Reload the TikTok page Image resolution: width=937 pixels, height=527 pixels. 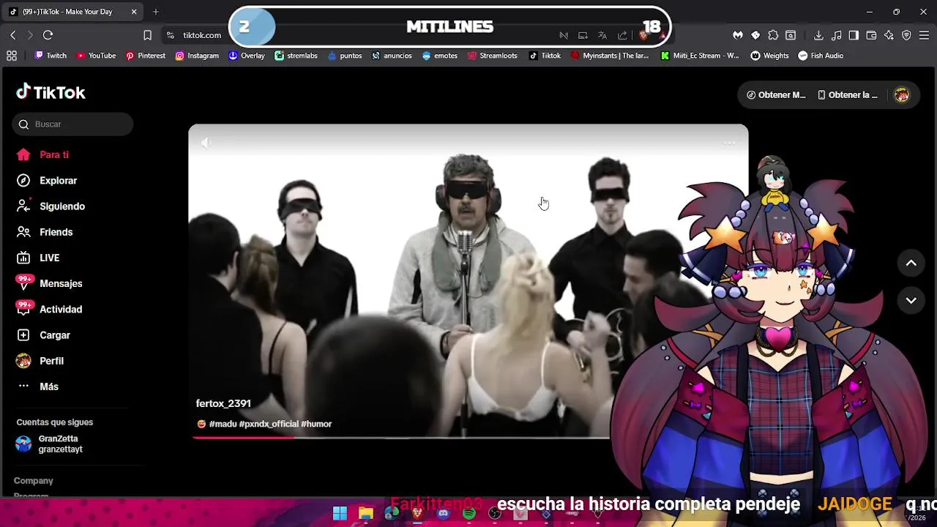click(x=48, y=35)
